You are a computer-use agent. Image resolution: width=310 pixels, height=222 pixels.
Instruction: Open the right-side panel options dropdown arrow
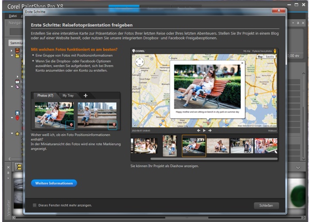point(293,23)
